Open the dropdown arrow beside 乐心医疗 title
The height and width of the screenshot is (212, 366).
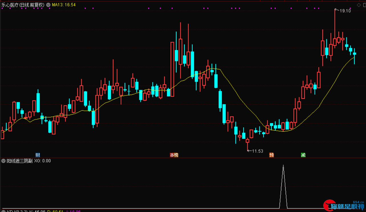[48, 5]
